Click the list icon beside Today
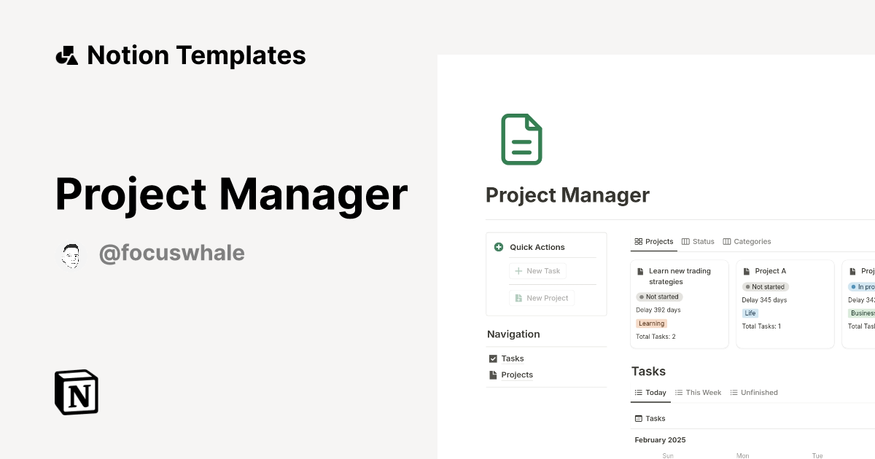The width and height of the screenshot is (875, 459). 637,392
